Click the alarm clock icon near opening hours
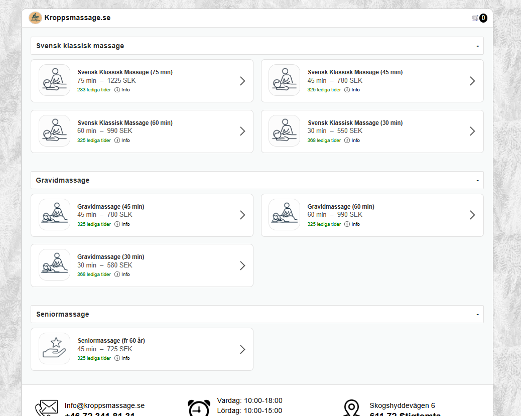The image size is (521, 416). [199, 407]
